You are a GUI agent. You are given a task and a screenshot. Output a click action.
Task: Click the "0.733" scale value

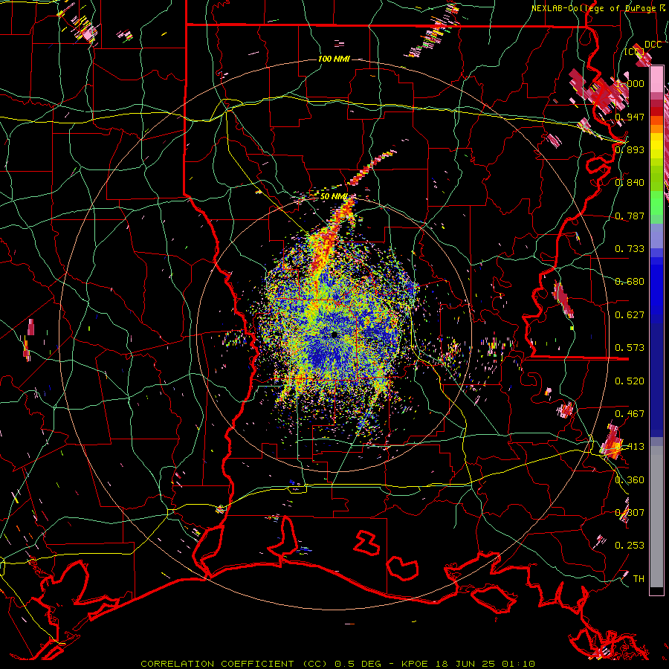coord(630,249)
